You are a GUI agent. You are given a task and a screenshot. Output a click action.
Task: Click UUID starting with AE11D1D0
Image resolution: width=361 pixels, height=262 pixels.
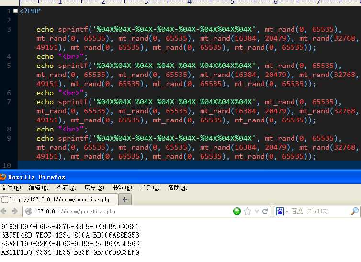[x=70, y=252]
